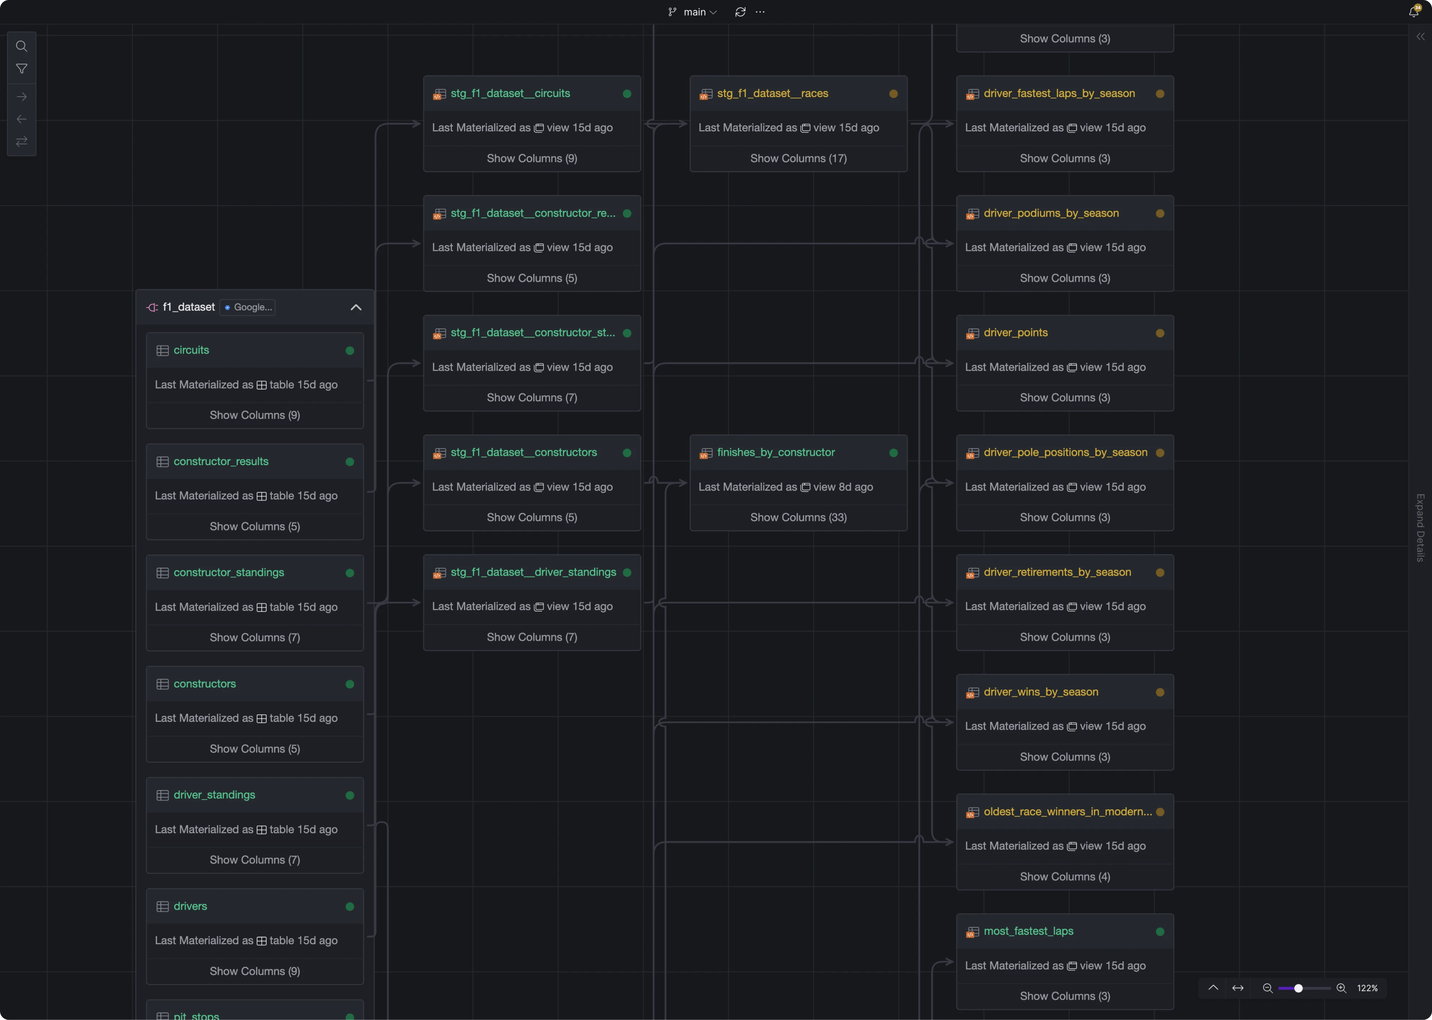Open the ellipsis overflow menu next to refresh
1432x1020 pixels.
pyautogui.click(x=761, y=11)
